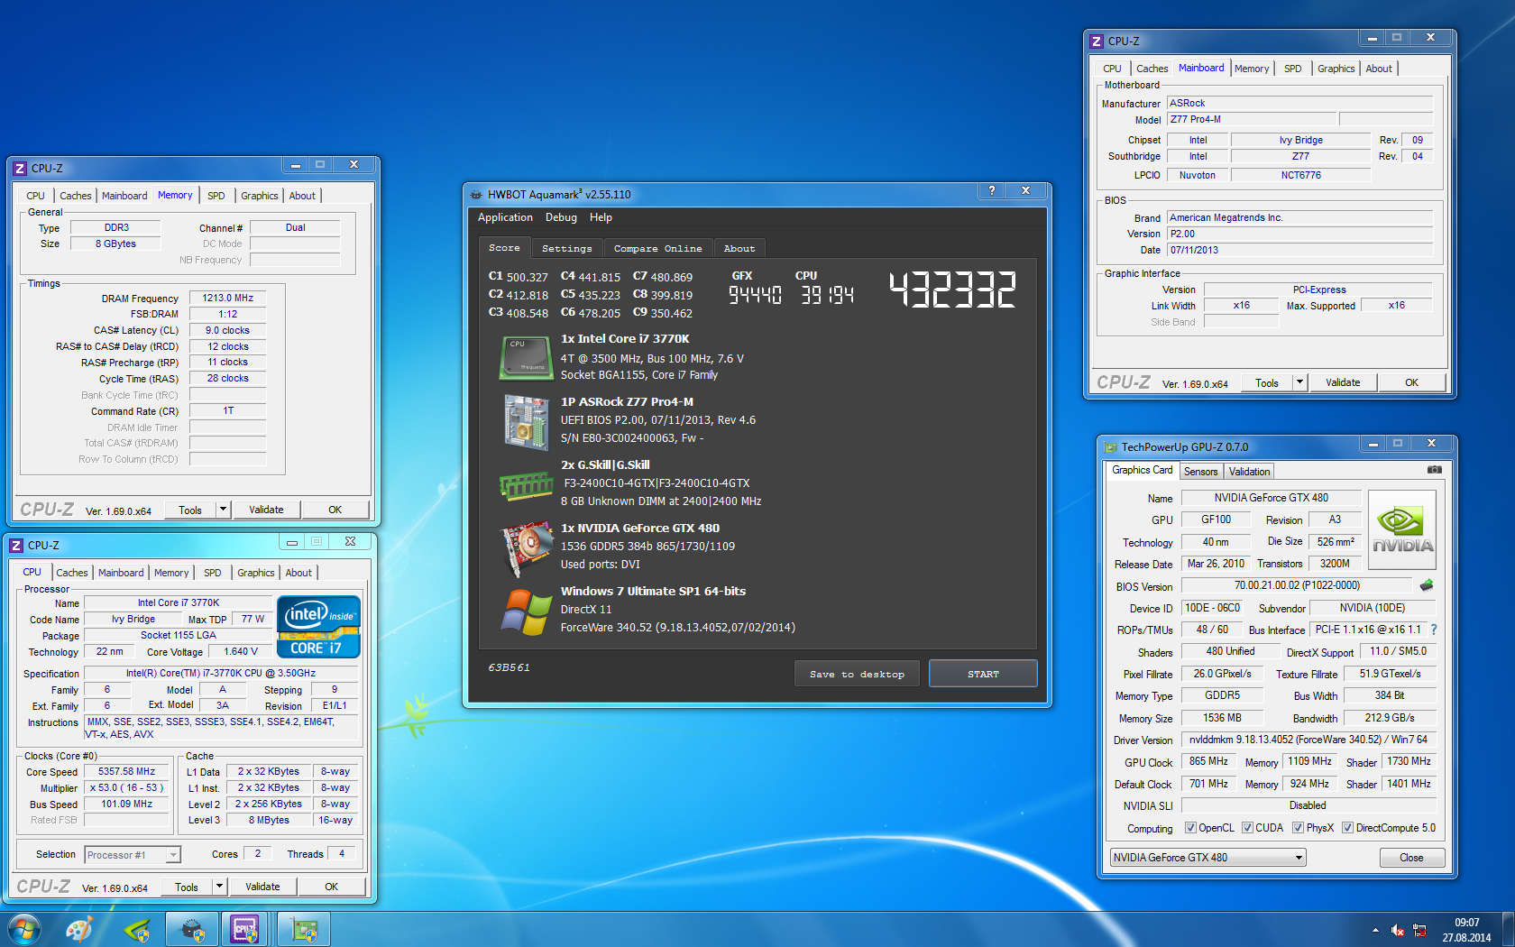1515x947 pixels.
Task: Open the NVIDIA taskbar icon
Action: (136, 929)
